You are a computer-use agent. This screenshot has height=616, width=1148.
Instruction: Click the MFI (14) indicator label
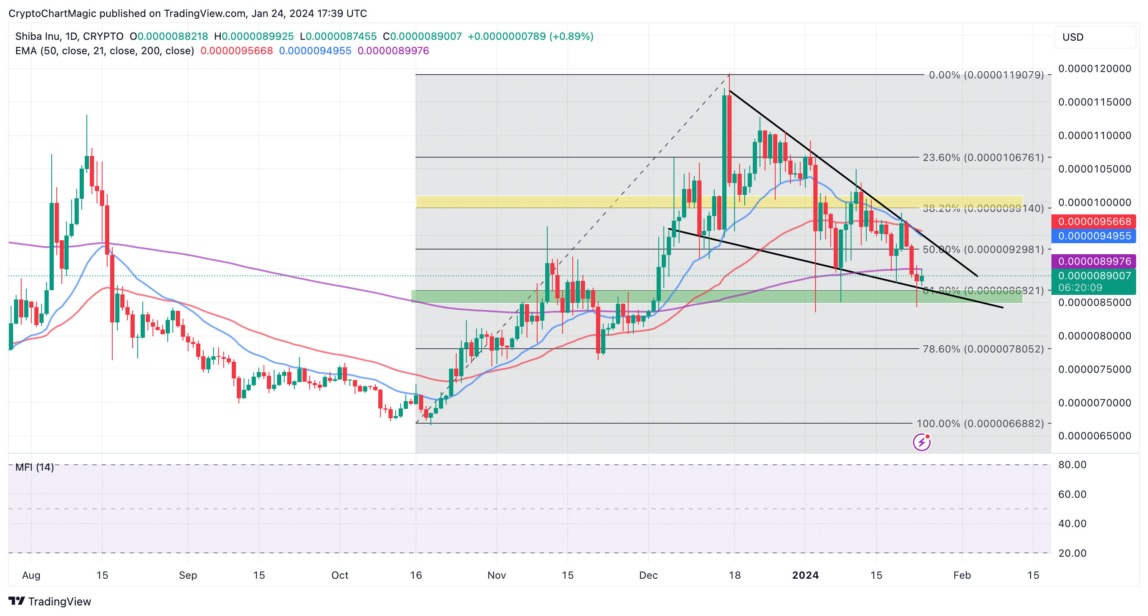point(35,467)
